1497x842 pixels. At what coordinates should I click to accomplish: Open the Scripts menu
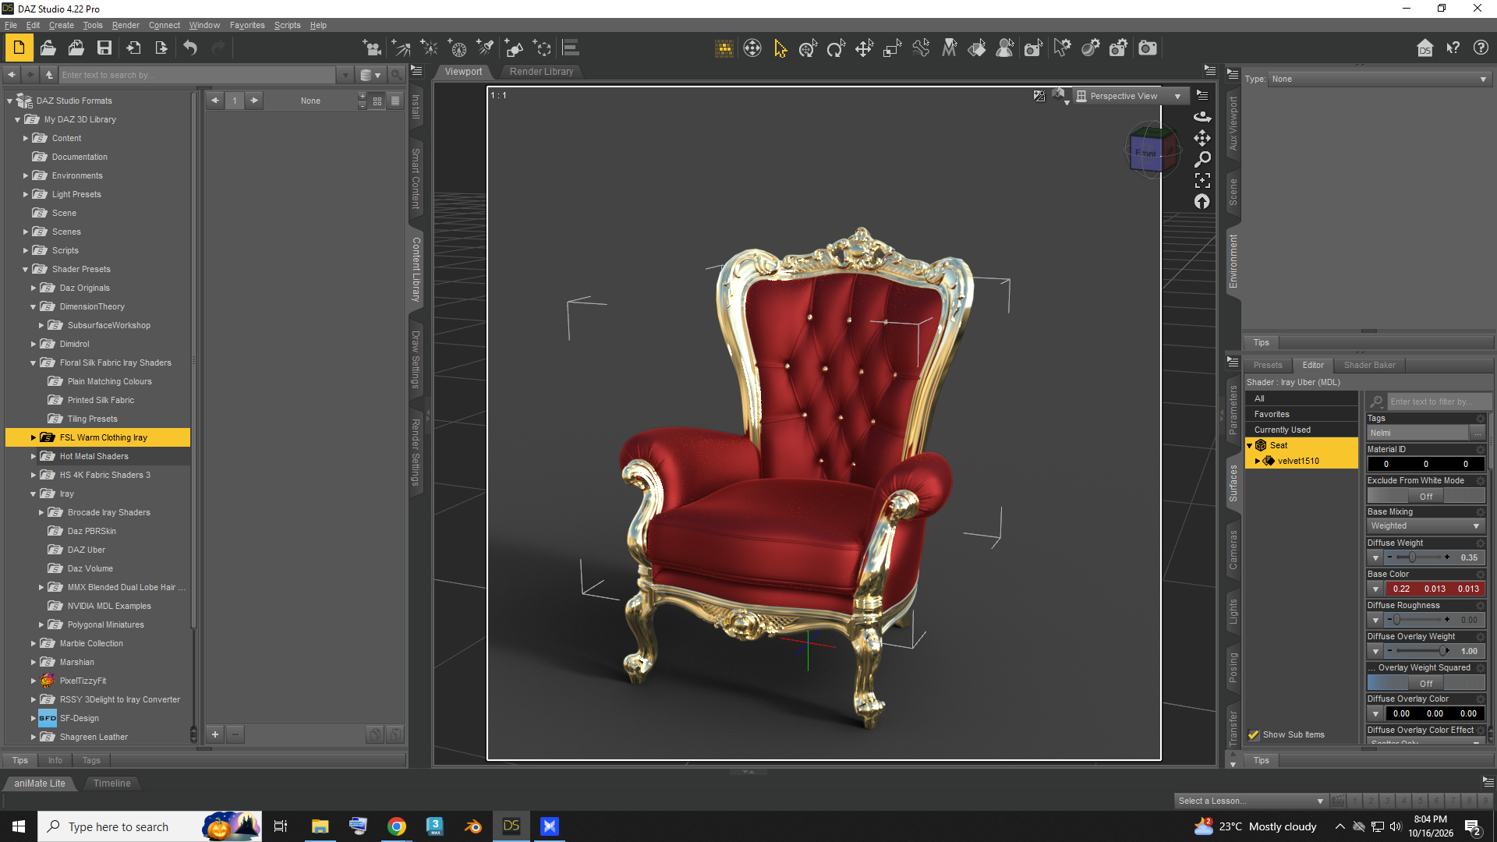(x=287, y=25)
